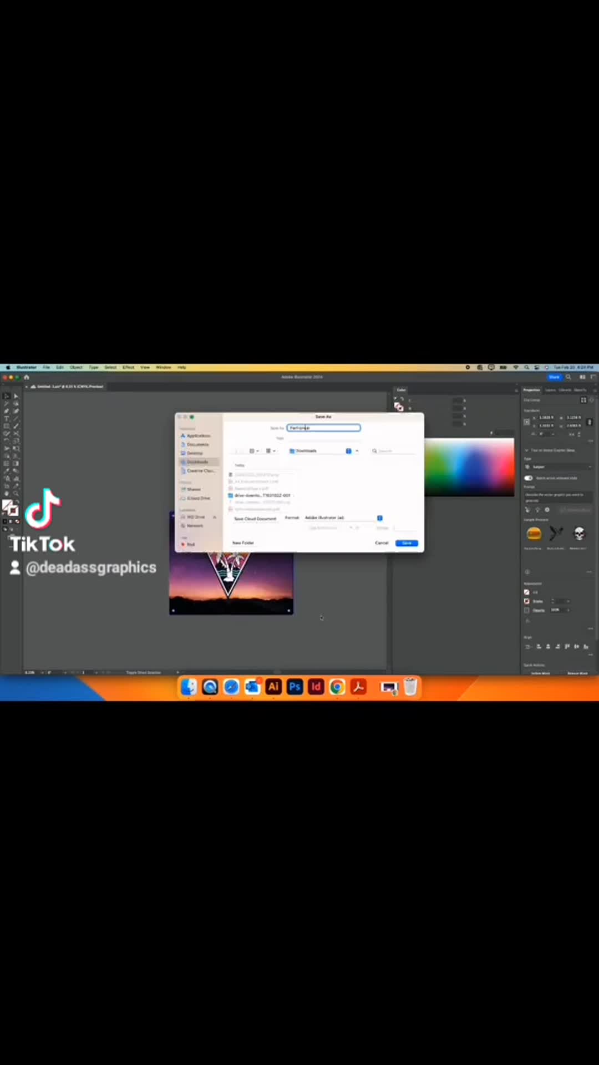Viewport: 599px width, 1065px height.
Task: Select the Direct Selection tool
Action: (x=16, y=396)
